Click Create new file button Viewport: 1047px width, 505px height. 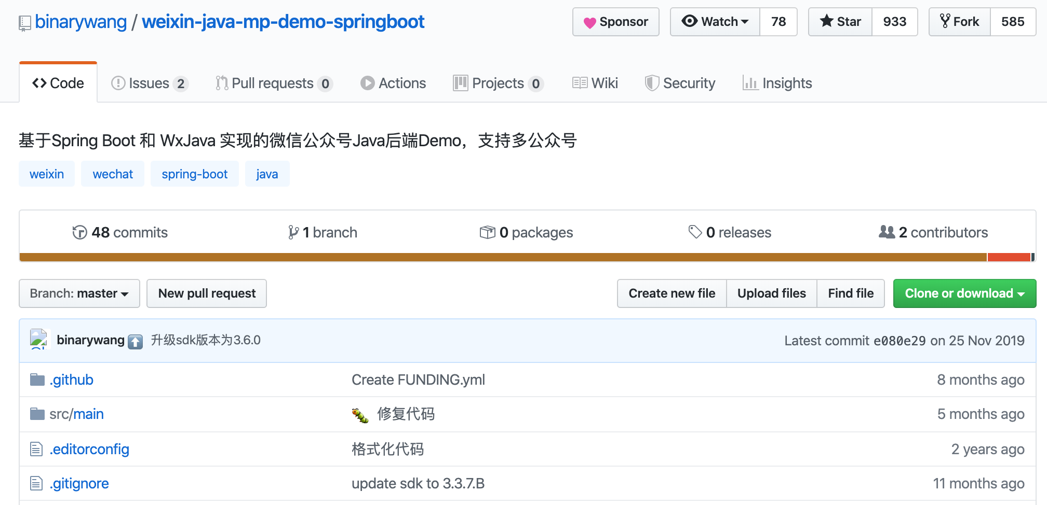672,293
